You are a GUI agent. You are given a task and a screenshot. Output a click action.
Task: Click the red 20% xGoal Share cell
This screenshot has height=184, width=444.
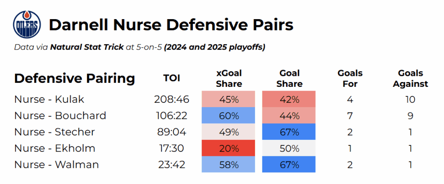pyautogui.click(x=229, y=148)
